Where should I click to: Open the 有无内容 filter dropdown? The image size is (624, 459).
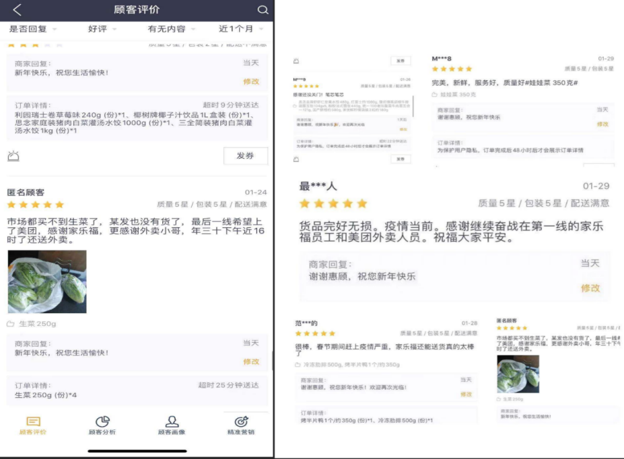click(171, 29)
